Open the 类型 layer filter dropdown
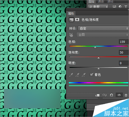 point(98,6)
